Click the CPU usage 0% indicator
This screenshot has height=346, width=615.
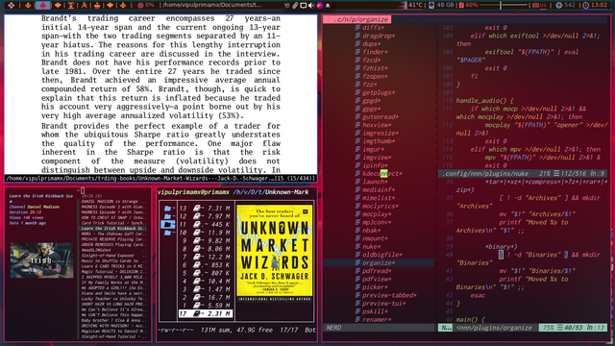point(146,5)
